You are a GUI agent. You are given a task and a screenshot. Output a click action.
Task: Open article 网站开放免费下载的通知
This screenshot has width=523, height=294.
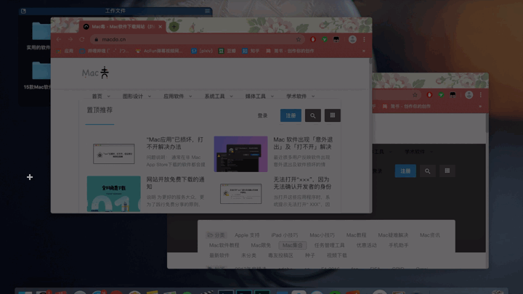(x=176, y=183)
